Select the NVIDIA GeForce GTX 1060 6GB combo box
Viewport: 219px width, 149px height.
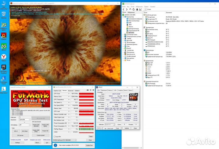65,140
